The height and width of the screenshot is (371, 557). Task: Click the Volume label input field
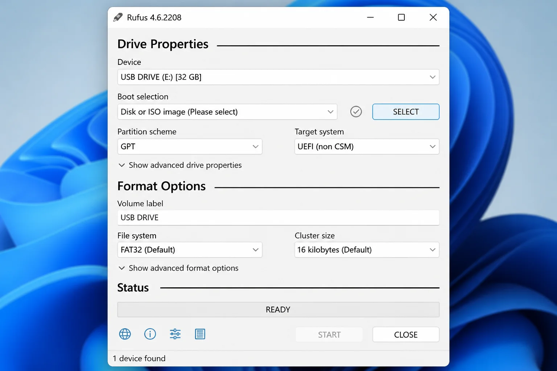278,218
